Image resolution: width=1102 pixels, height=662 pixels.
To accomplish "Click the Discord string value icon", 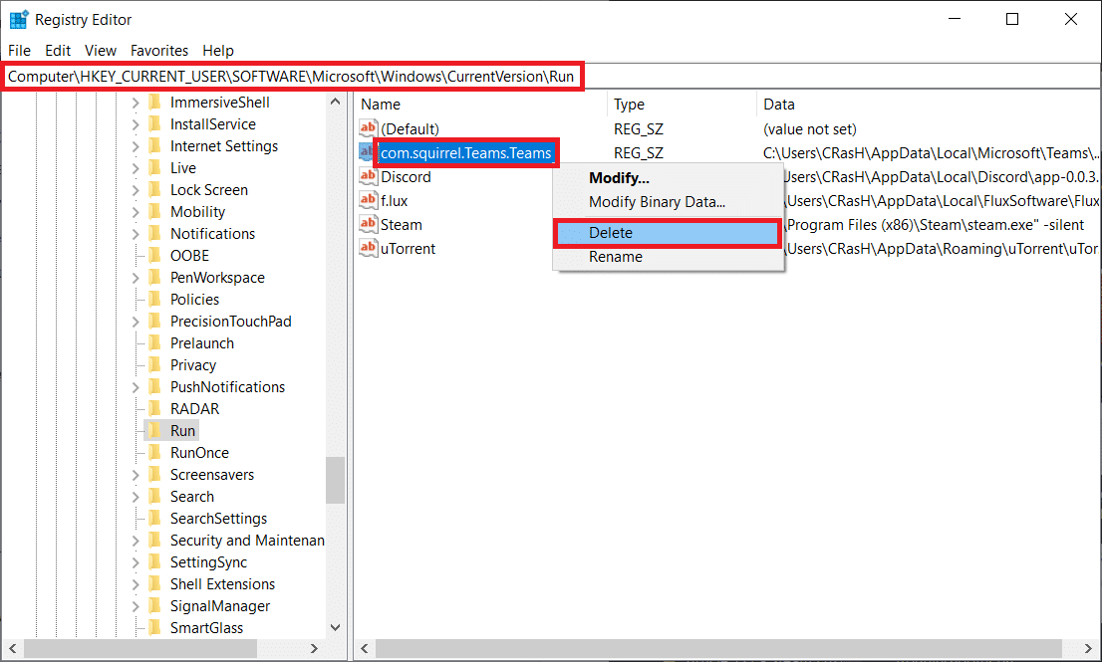I will click(369, 177).
